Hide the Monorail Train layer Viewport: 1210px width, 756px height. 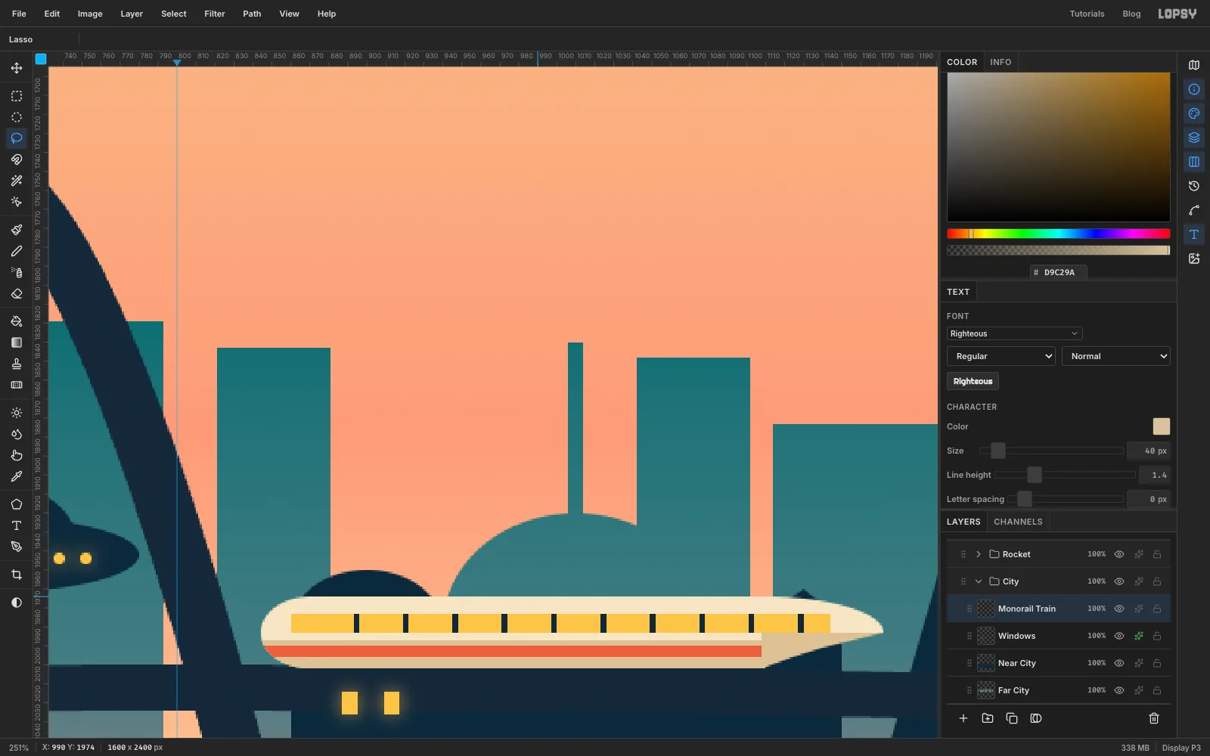[1119, 609]
